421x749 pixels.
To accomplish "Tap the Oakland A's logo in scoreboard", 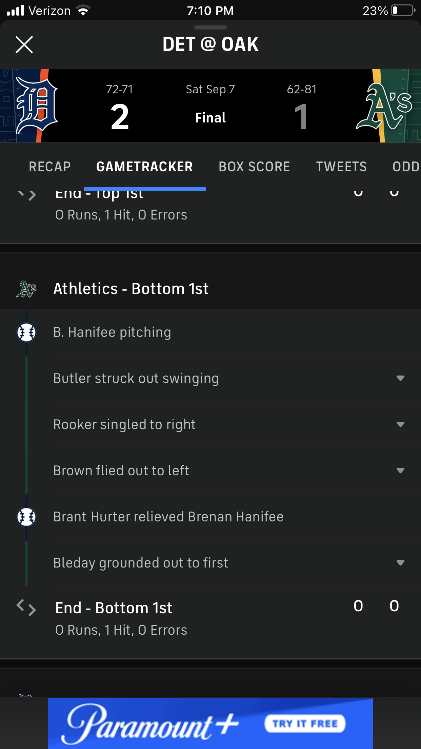I will 385,107.
